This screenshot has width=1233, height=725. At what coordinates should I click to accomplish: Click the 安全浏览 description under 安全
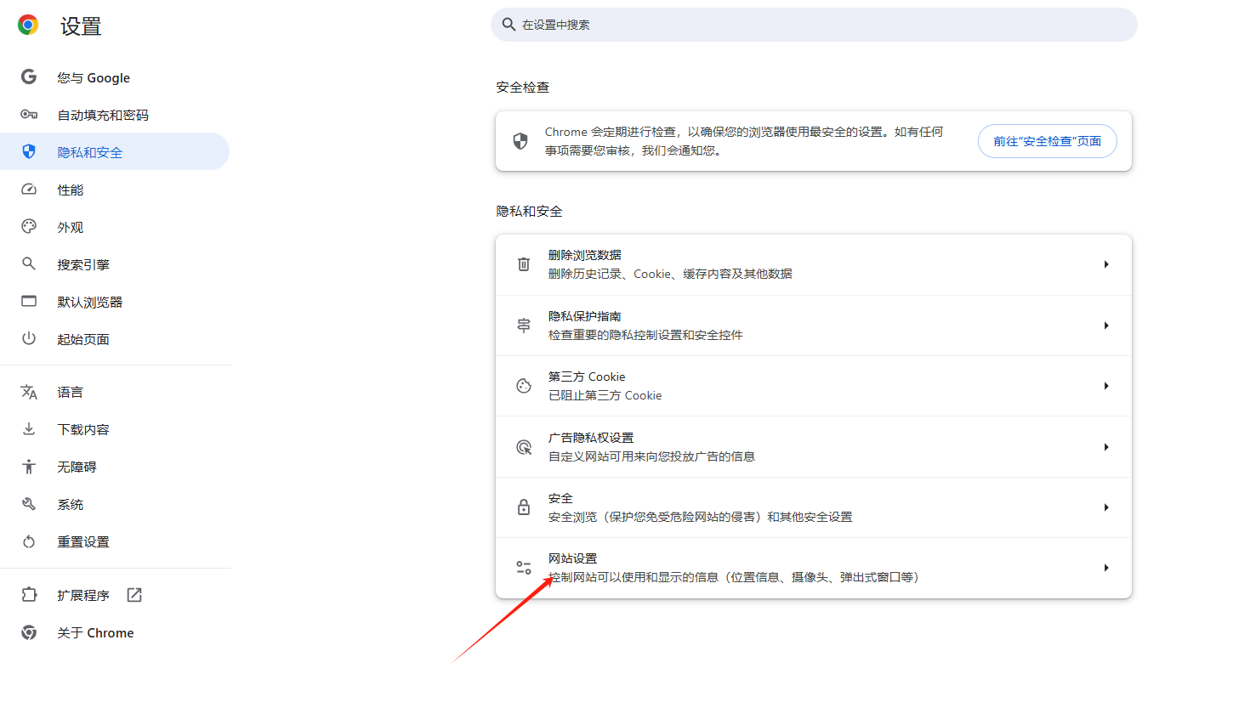click(x=701, y=517)
